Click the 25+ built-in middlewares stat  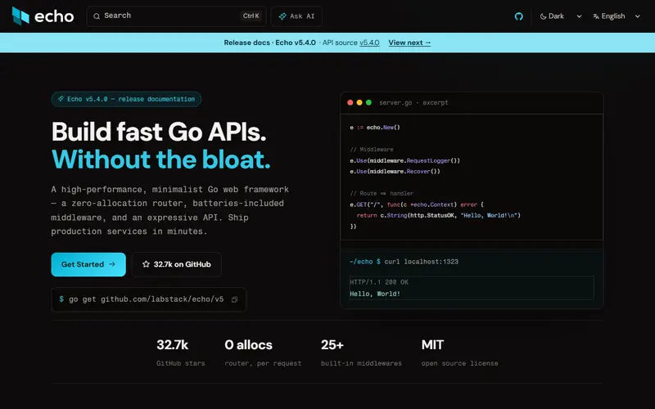point(361,353)
